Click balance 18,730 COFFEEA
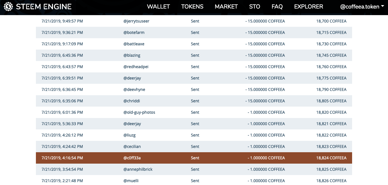 tap(331, 44)
